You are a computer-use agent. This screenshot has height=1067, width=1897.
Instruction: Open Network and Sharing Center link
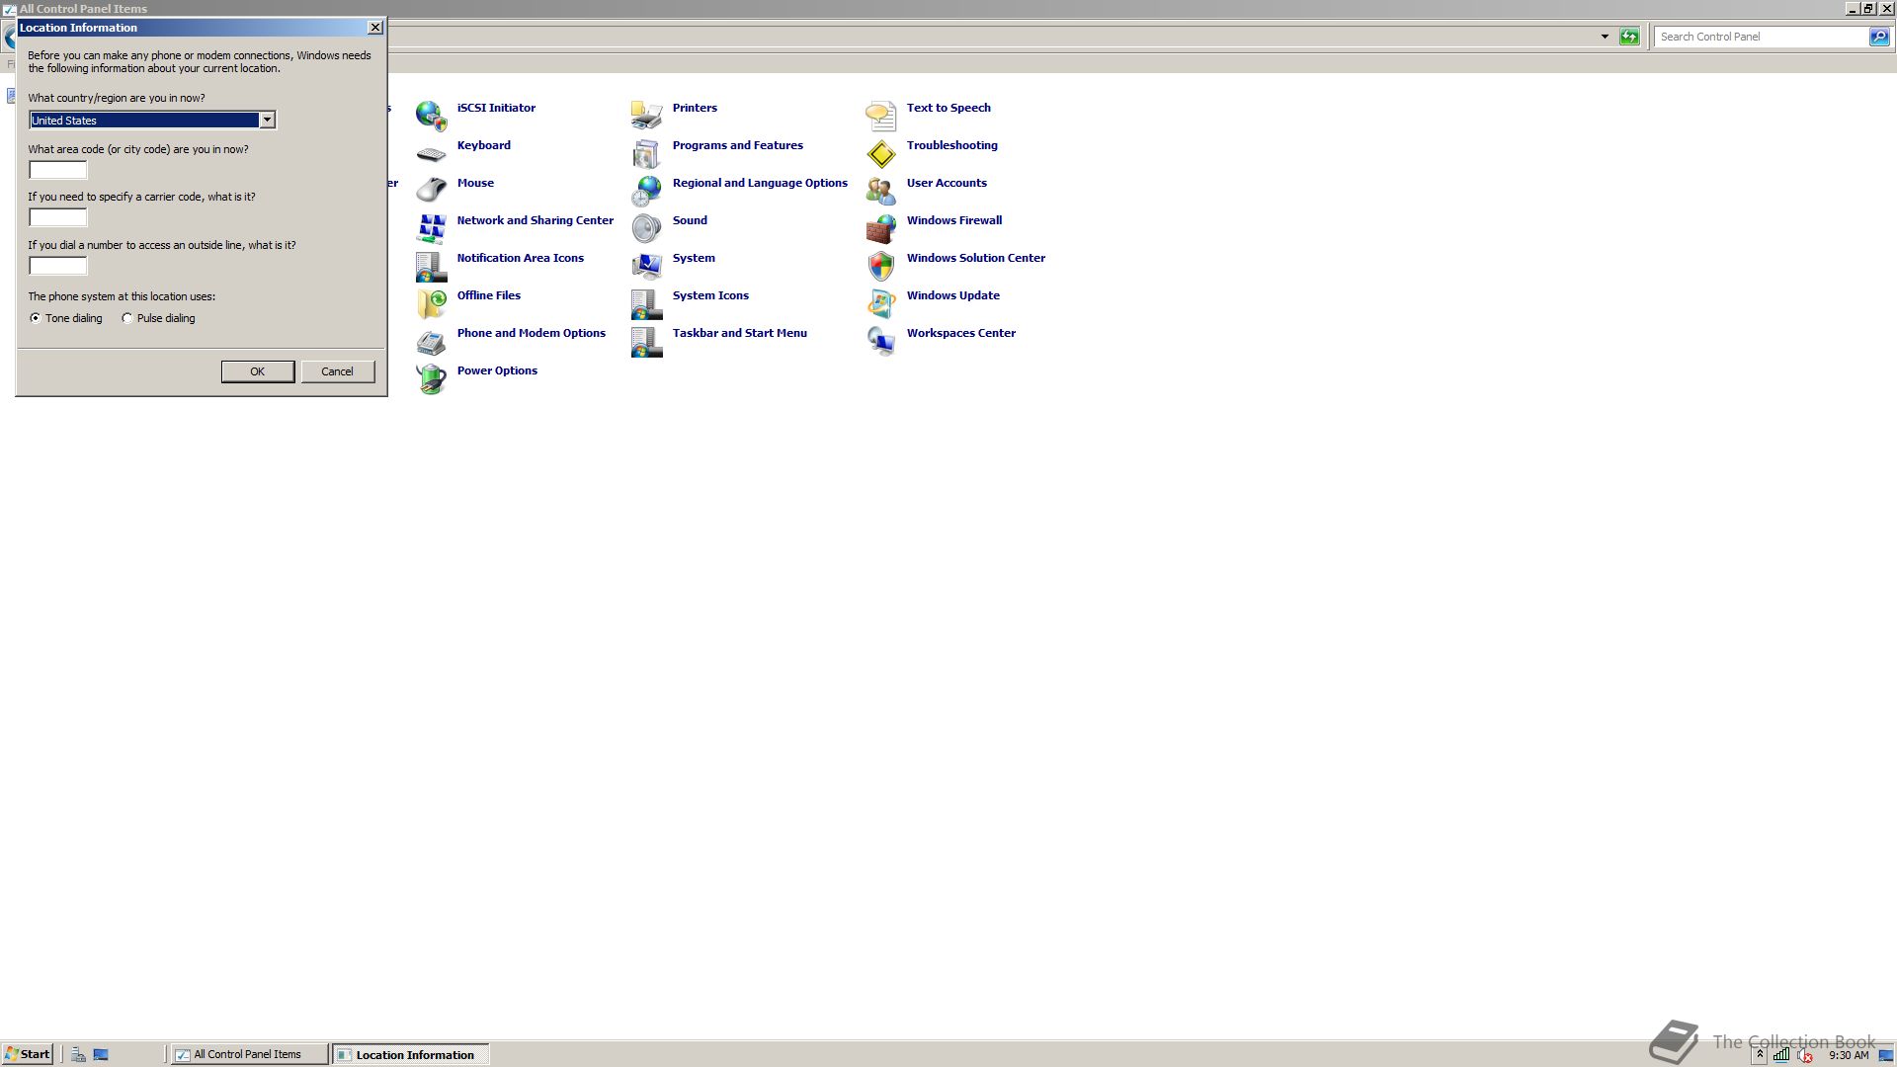tap(536, 220)
